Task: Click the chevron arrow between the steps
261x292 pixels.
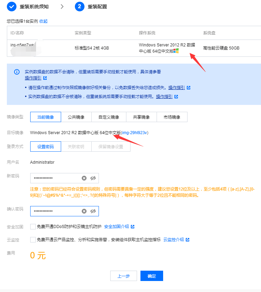Action: [x=62, y=7]
